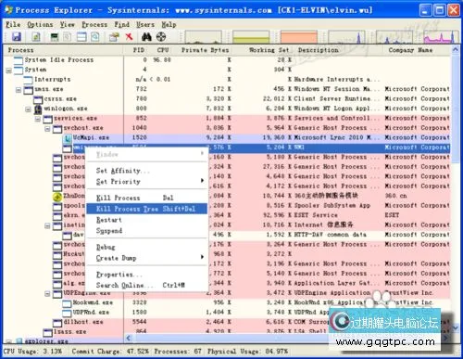Open the Process menu
The image size is (463, 359).
pyautogui.click(x=94, y=24)
